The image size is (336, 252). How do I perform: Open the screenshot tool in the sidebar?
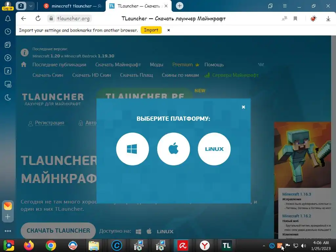[x=8, y=84]
